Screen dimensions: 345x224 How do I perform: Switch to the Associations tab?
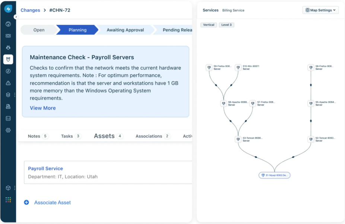[149, 136]
